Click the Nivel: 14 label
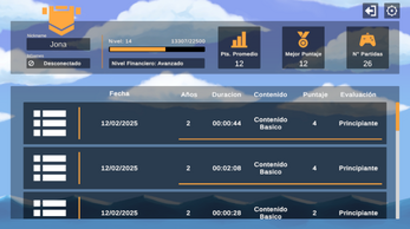Image resolution: width=410 pixels, height=229 pixels. (120, 41)
